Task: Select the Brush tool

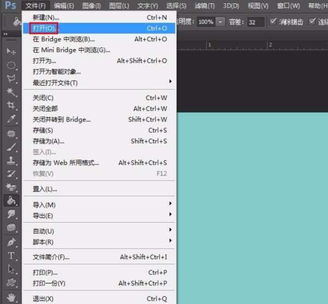Action: coord(11,147)
